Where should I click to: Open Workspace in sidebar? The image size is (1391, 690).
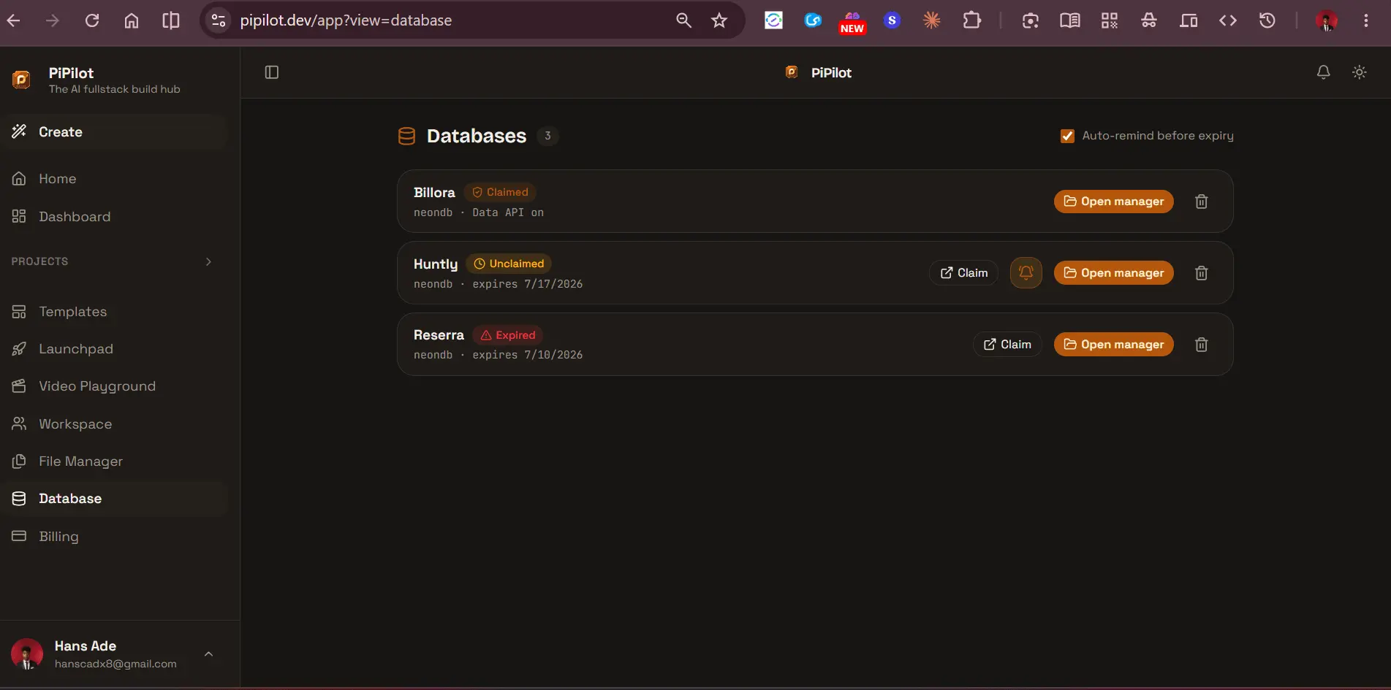pyautogui.click(x=114, y=424)
